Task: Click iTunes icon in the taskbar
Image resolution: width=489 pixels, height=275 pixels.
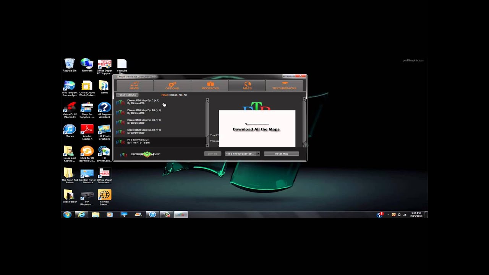Action: (x=152, y=215)
